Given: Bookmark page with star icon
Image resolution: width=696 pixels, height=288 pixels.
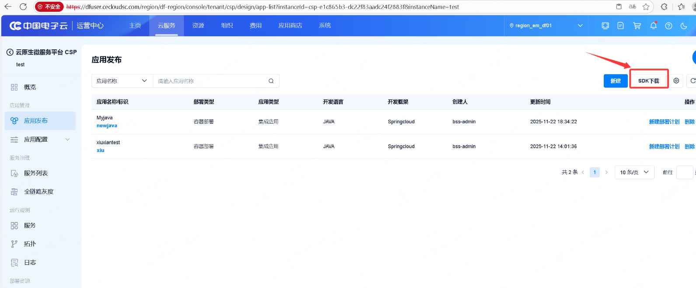Looking at the screenshot, I should 646,7.
